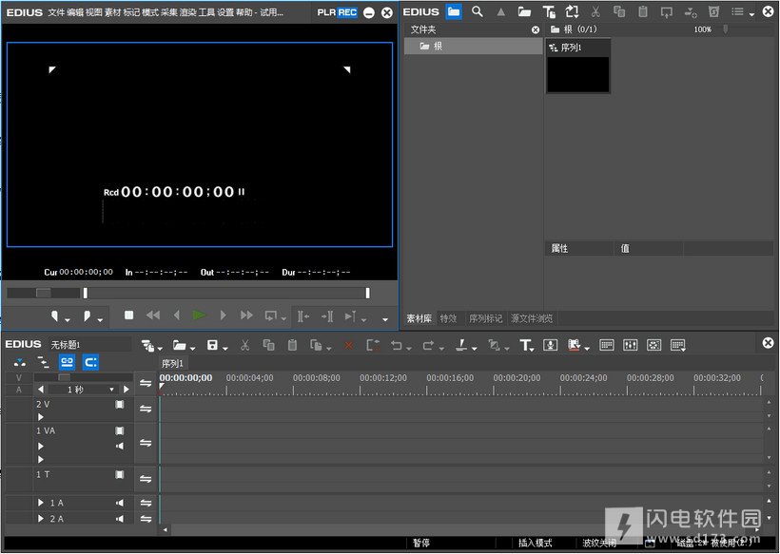The height and width of the screenshot is (554, 780).
Task: Switch to the 特效 tab
Action: pos(448,318)
